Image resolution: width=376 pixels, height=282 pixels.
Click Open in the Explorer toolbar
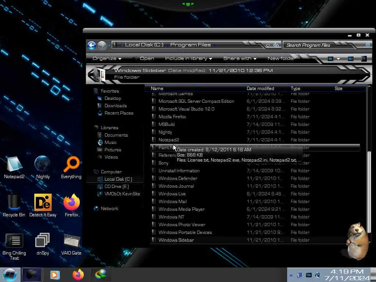coord(147,58)
